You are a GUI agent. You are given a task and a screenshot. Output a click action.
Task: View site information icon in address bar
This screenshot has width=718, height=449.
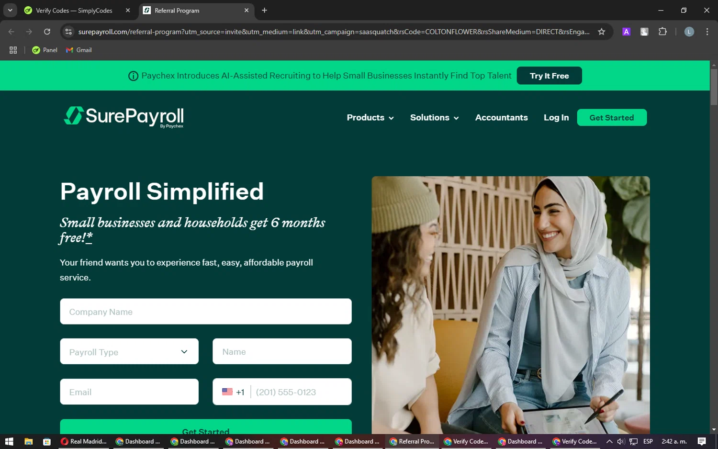click(68, 32)
